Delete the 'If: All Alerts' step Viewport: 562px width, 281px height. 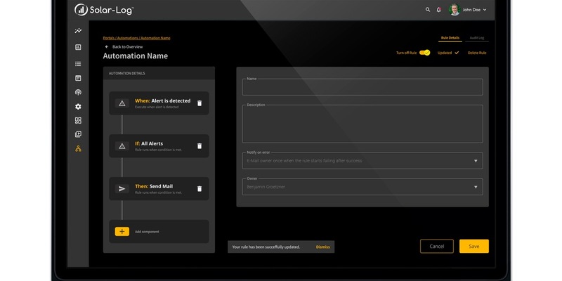(x=200, y=146)
